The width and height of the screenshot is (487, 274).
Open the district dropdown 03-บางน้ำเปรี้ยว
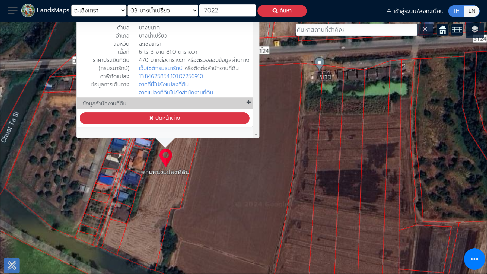(163, 11)
